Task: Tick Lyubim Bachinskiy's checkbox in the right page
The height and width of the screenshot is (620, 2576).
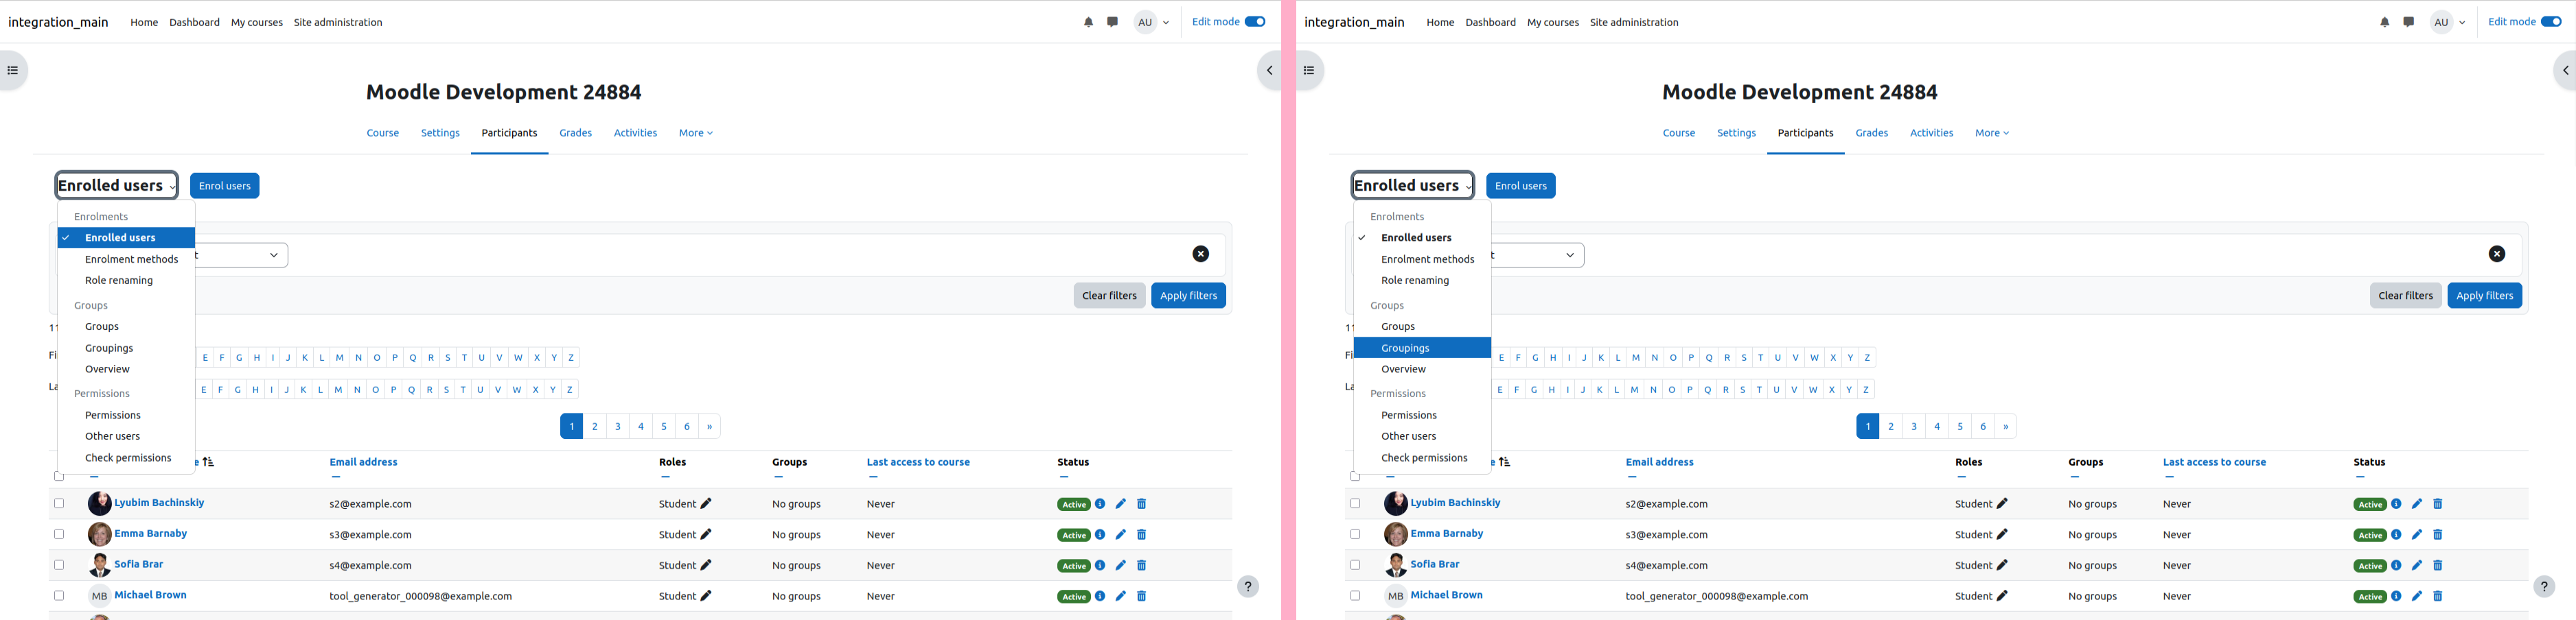Action: point(1355,504)
